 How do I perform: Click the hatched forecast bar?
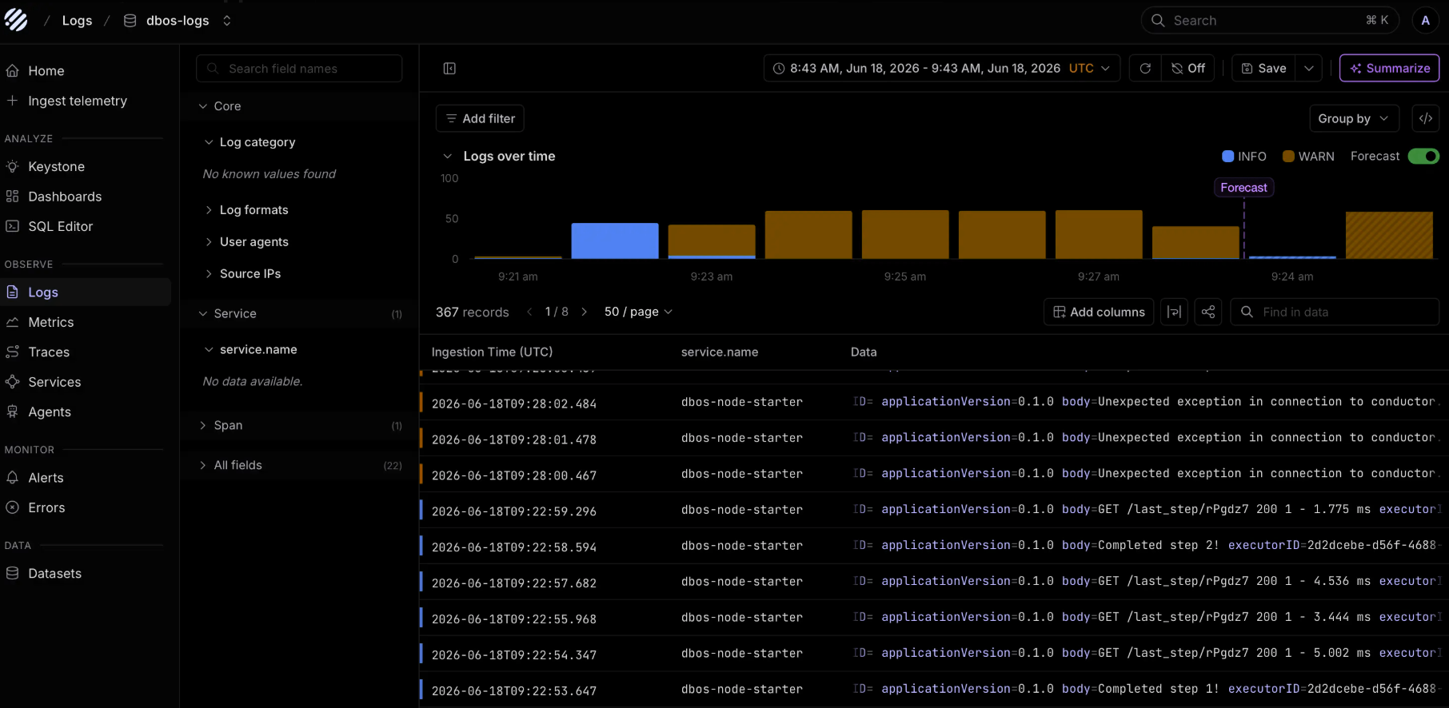pyautogui.click(x=1389, y=235)
